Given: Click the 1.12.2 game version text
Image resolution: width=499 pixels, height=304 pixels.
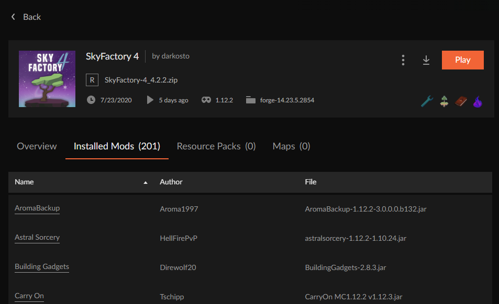Looking at the screenshot, I should coord(224,100).
